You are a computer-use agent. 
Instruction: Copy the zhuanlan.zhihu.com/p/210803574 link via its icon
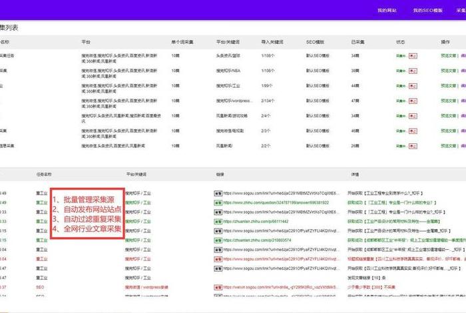[x=218, y=240]
